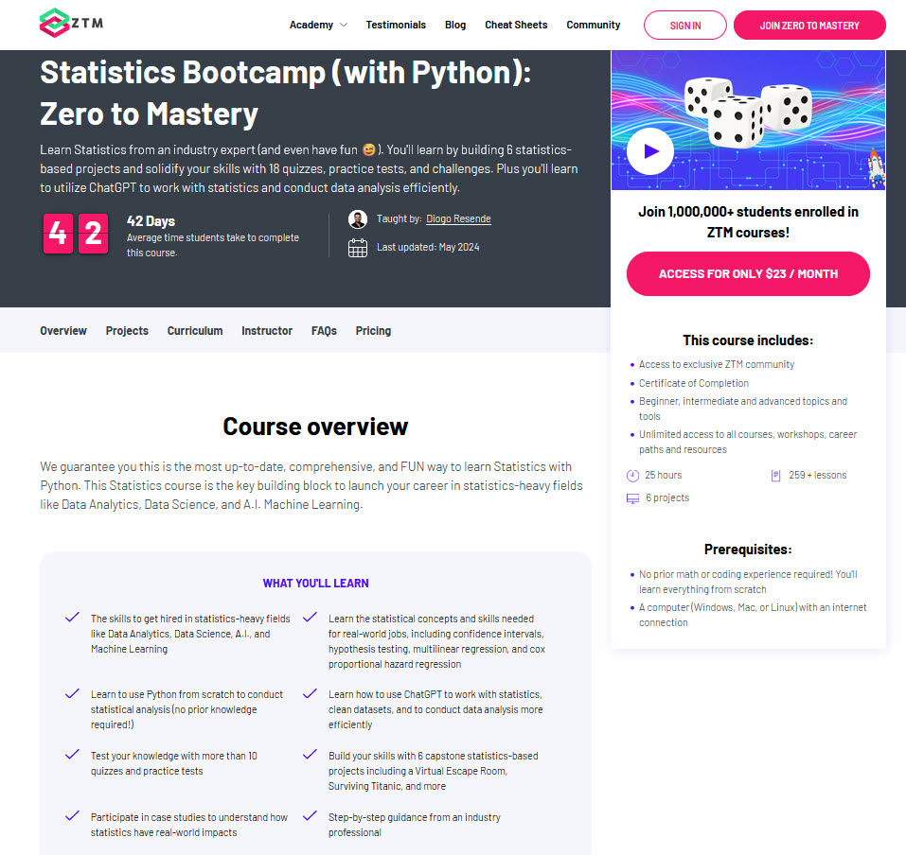Image resolution: width=906 pixels, height=855 pixels.
Task: Go to the Blog
Action: click(x=455, y=25)
